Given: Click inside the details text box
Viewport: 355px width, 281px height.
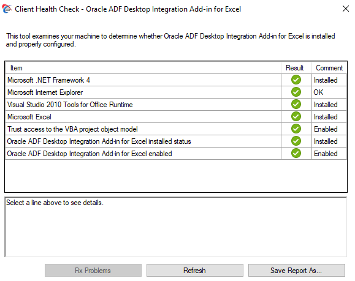Looking at the screenshot, I should point(176,227).
